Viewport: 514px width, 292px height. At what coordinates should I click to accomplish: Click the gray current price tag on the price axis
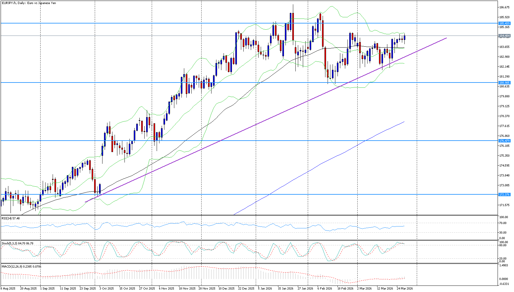504,36
